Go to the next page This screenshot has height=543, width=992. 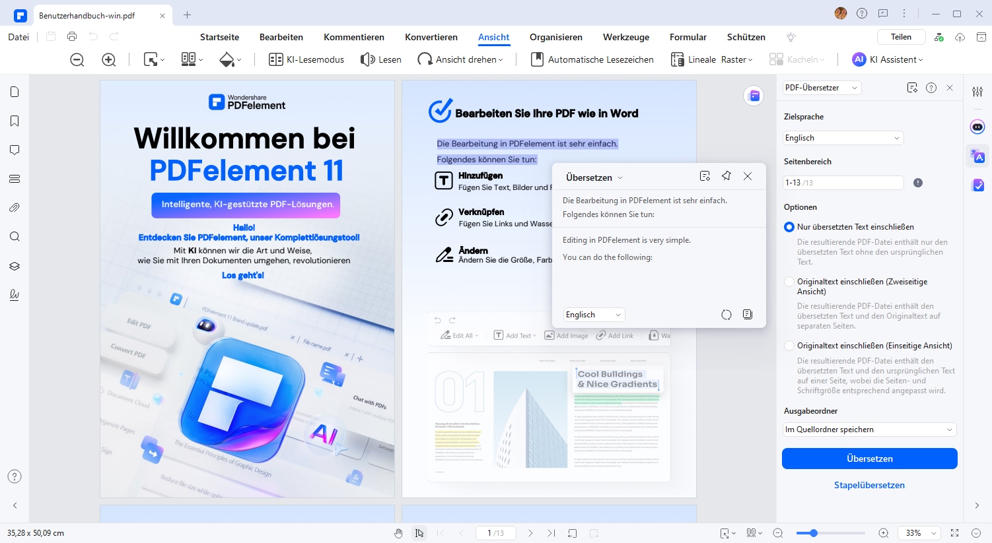pos(530,533)
